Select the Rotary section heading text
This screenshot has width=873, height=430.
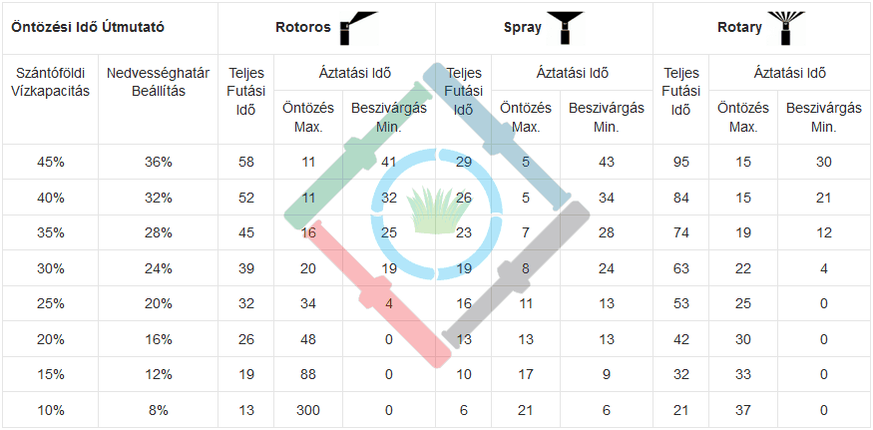(740, 28)
